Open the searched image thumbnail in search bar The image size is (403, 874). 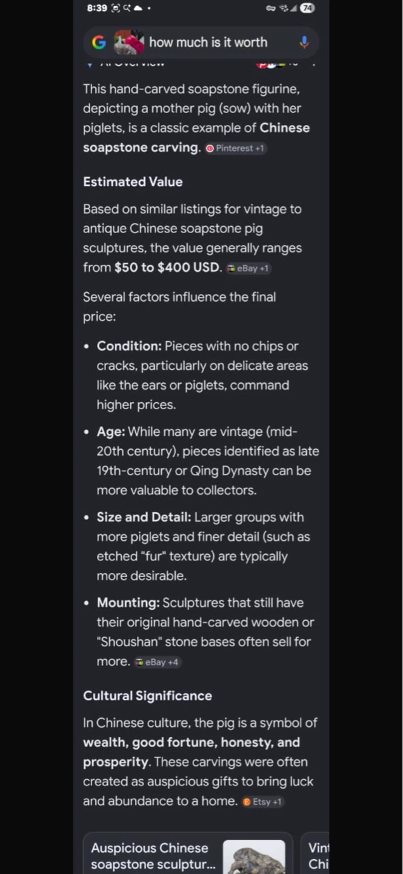pyautogui.click(x=129, y=42)
